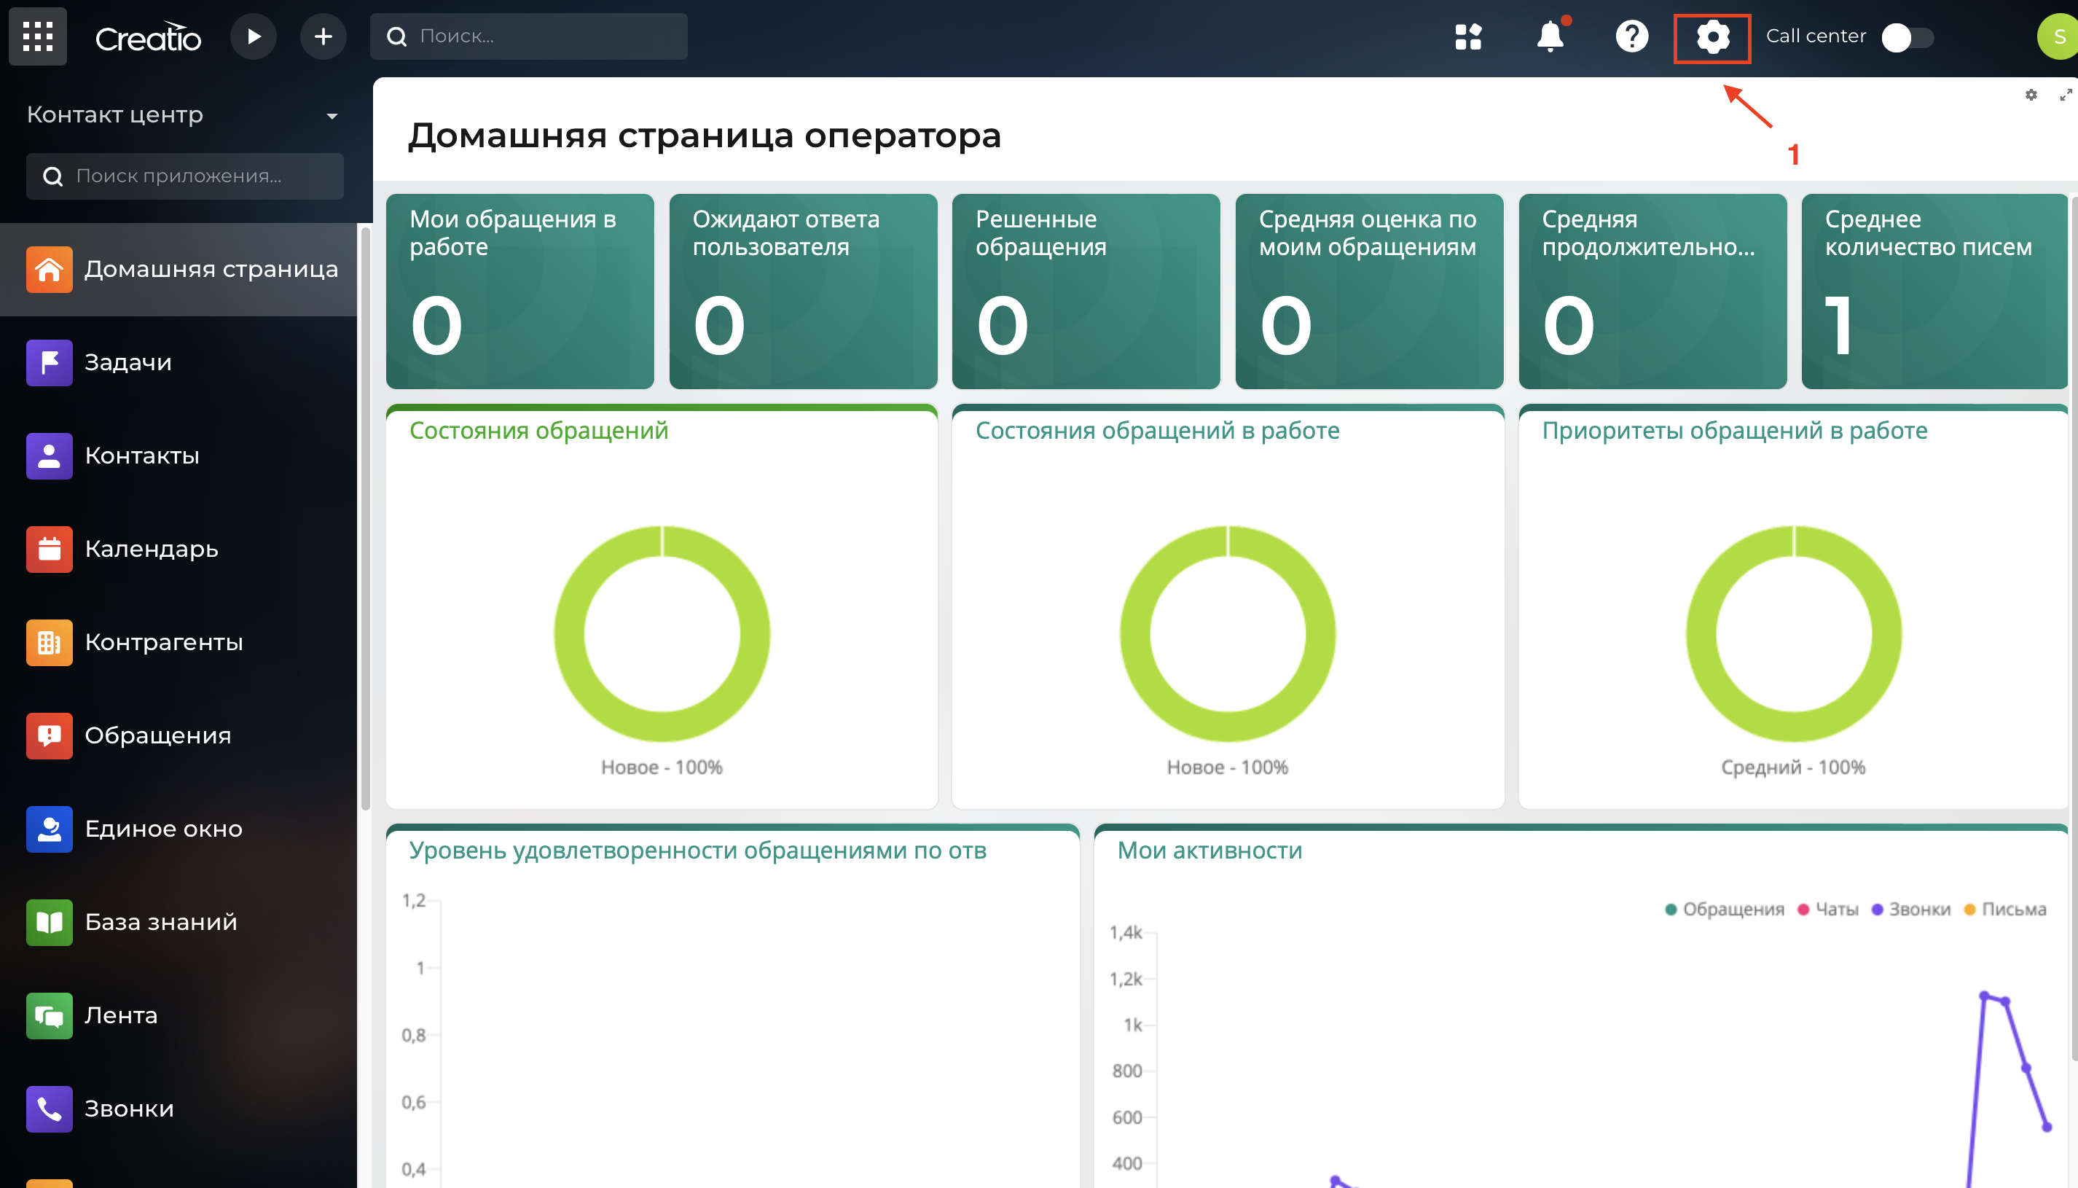Image resolution: width=2078 pixels, height=1188 pixels.
Task: Click the global search field
Action: tap(528, 36)
